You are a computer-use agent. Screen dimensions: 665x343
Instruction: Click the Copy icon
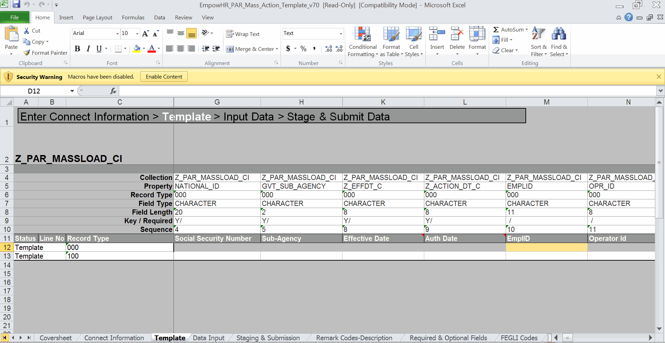(27, 42)
